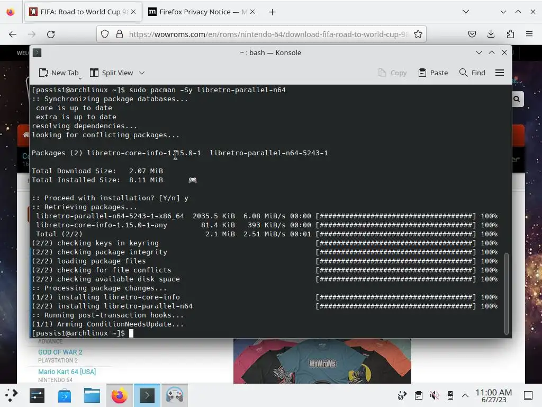542x407 pixels.
Task: Click the tracking protection shield icon
Action: coord(105,34)
